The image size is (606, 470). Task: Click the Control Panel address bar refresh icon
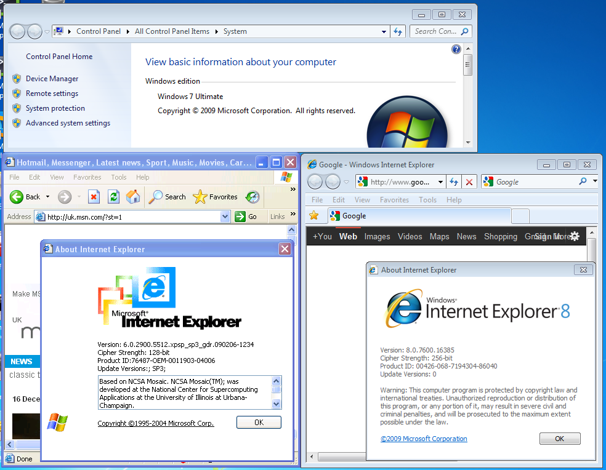(x=398, y=31)
